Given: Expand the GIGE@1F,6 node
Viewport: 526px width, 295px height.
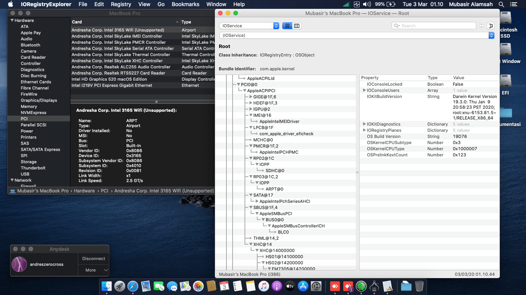Looking at the screenshot, I should pos(251,97).
